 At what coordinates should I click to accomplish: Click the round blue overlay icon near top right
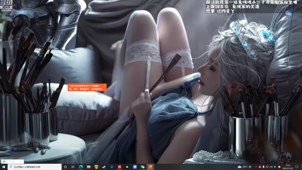[288, 14]
